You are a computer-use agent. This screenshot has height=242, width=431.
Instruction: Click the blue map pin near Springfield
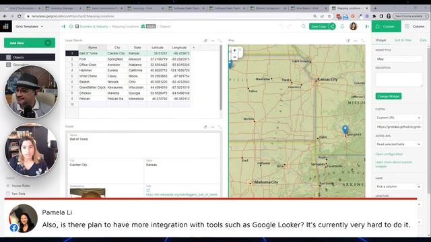click(x=345, y=130)
